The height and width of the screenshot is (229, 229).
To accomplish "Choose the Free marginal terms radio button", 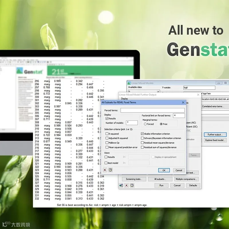I will coord(161,124).
